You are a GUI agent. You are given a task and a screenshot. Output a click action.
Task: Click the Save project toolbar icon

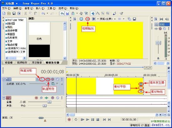point(14,13)
